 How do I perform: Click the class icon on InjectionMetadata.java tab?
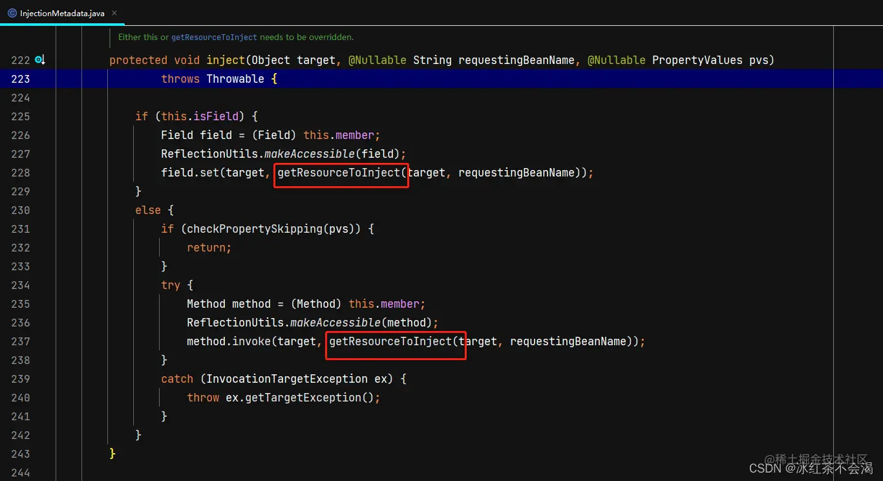(12, 13)
